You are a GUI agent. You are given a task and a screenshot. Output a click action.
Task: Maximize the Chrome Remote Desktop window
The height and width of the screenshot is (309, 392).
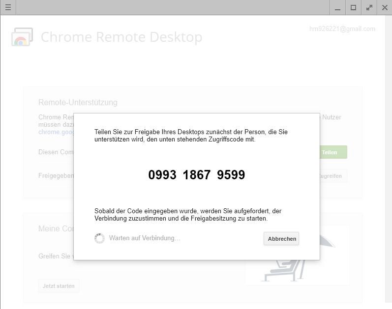coord(353,7)
